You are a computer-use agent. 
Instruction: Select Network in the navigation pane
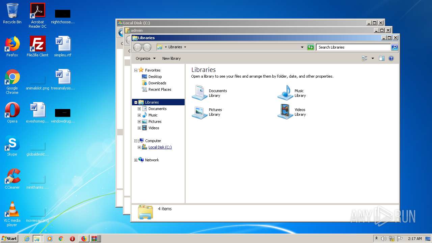152,160
